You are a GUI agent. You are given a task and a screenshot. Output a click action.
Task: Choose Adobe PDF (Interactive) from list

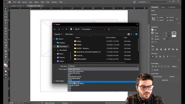(x=76, y=71)
